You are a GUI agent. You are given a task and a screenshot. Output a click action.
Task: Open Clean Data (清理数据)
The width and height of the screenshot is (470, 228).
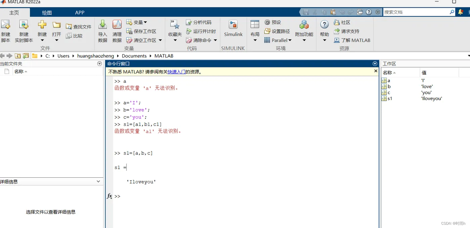117,31
